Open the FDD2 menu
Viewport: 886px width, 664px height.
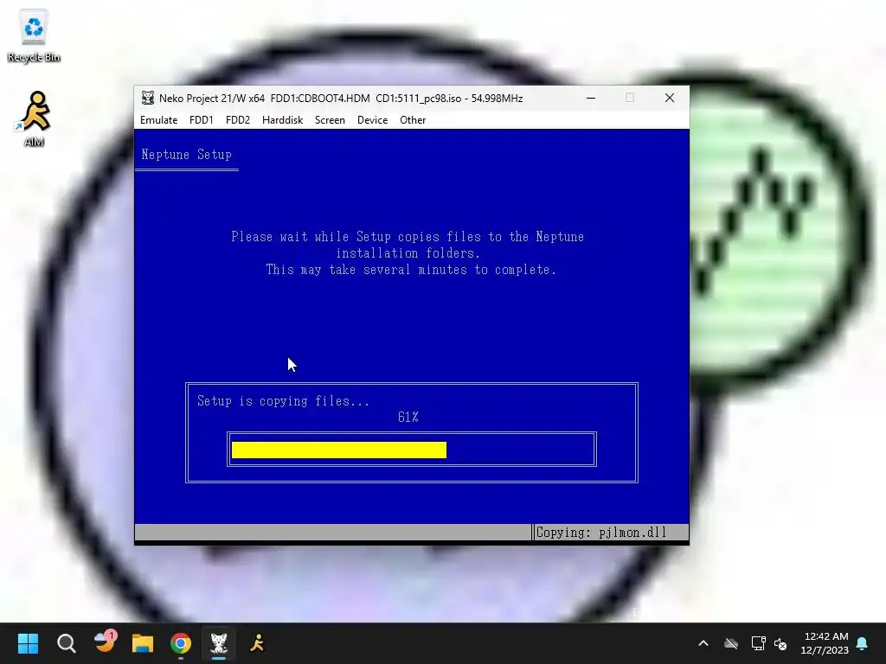(x=237, y=119)
